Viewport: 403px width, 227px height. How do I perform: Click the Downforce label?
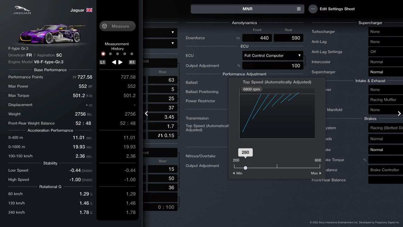click(x=195, y=38)
